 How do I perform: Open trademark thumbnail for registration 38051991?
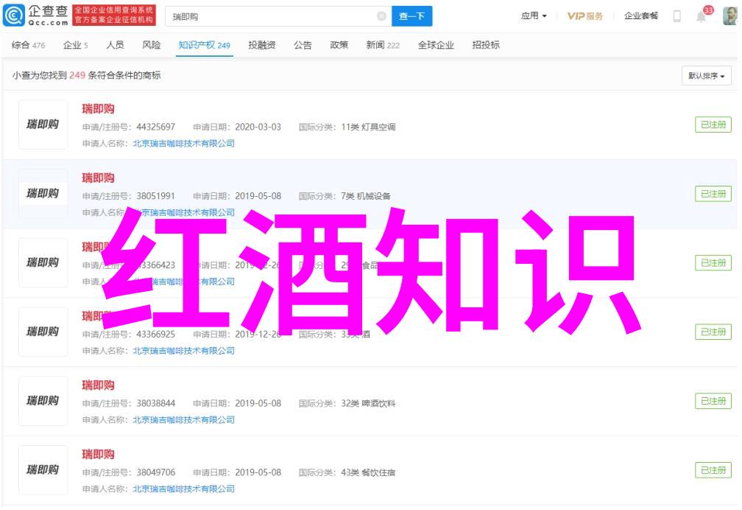pos(43,194)
